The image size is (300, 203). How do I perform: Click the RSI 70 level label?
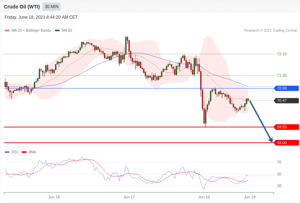279,162
